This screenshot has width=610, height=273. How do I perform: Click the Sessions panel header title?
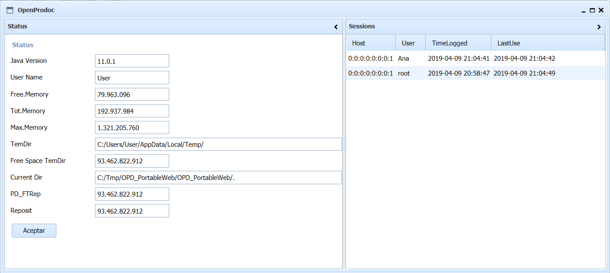coord(362,26)
